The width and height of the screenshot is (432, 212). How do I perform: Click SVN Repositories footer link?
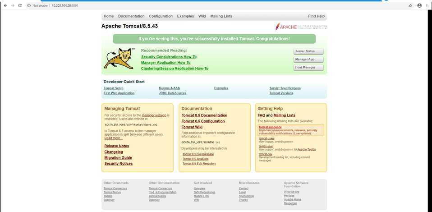coord(204,193)
